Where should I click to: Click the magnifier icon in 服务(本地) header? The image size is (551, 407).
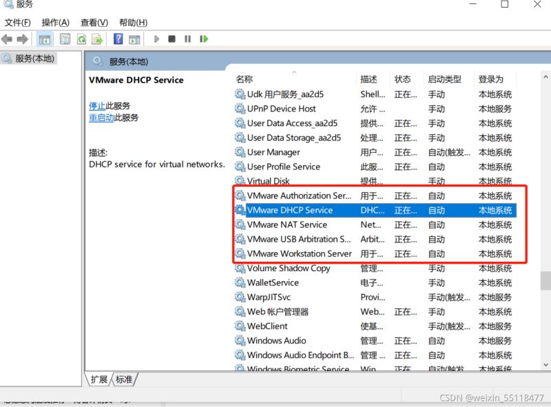point(98,61)
